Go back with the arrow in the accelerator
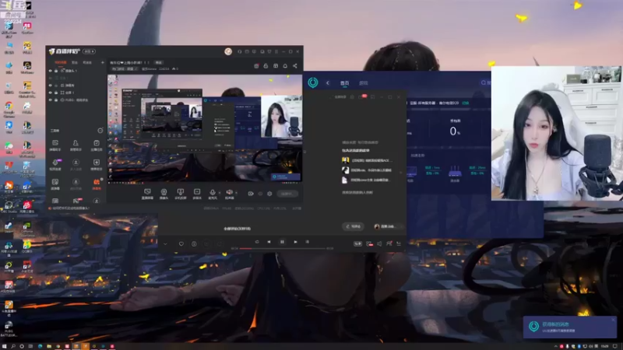This screenshot has height=350, width=623. [x=327, y=83]
